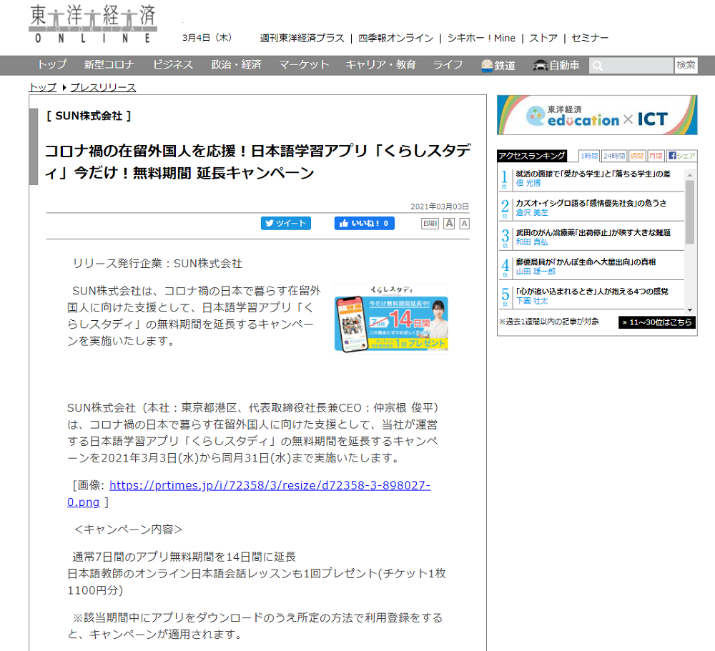Click the article headline コロナ禍の在留外国人を応援！
Image resolution: width=715 pixels, height=651 pixels.
(x=257, y=161)
